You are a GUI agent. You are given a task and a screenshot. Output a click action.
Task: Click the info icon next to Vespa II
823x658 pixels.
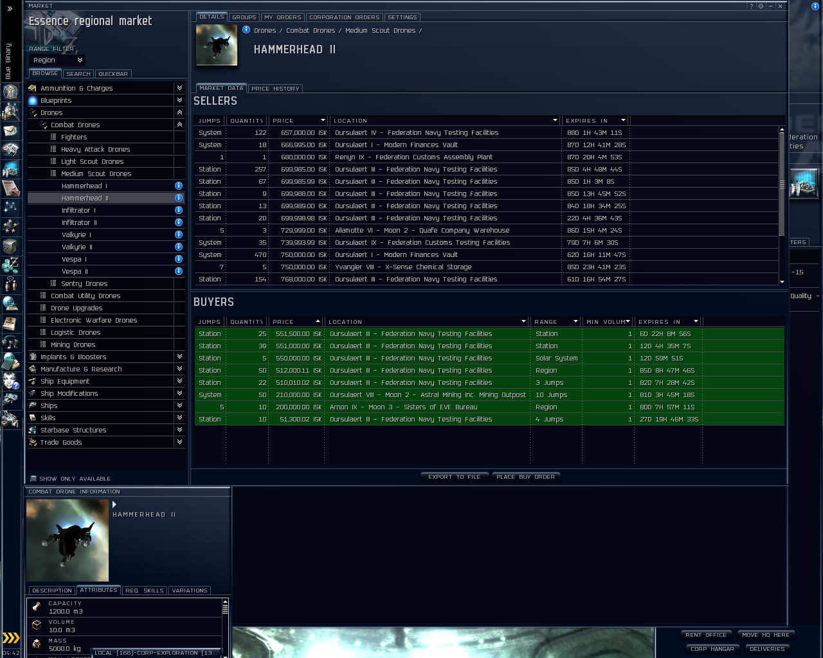pos(179,271)
